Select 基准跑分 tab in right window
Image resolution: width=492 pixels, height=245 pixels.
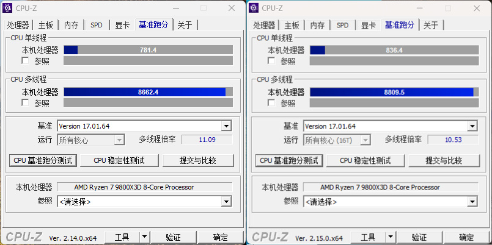pos(400,24)
